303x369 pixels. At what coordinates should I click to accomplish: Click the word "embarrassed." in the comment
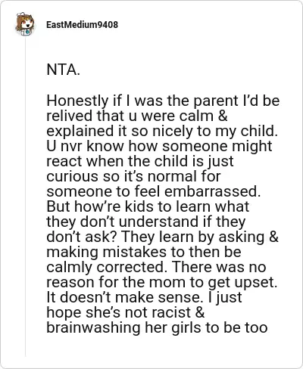[212, 191]
